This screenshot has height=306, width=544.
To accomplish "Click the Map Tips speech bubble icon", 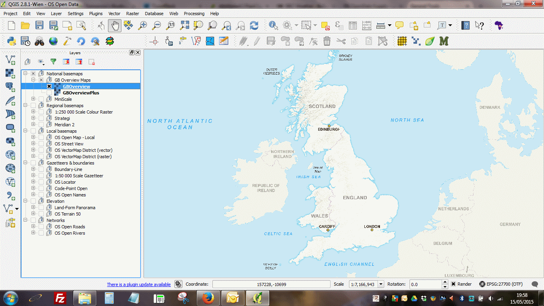I will tap(399, 25).
